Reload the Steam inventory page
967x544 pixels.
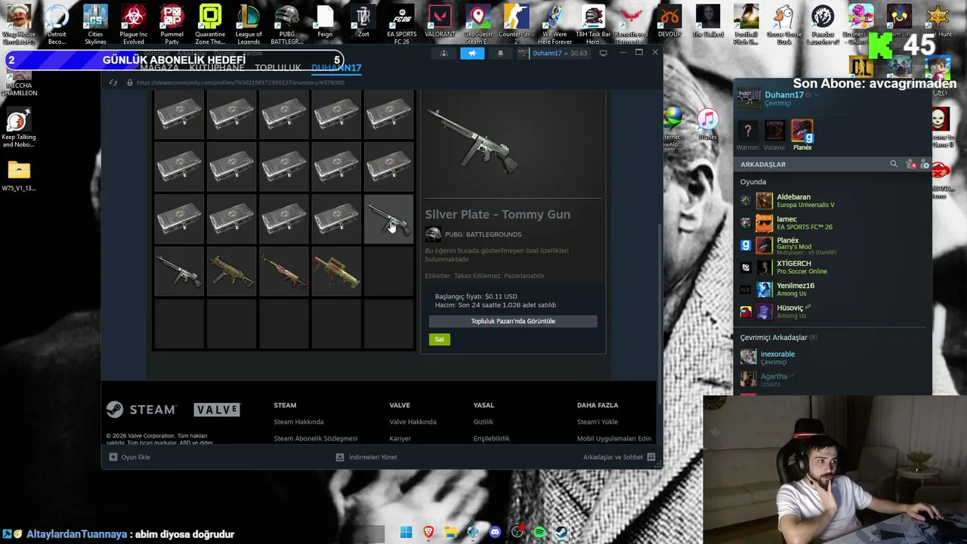[113, 82]
